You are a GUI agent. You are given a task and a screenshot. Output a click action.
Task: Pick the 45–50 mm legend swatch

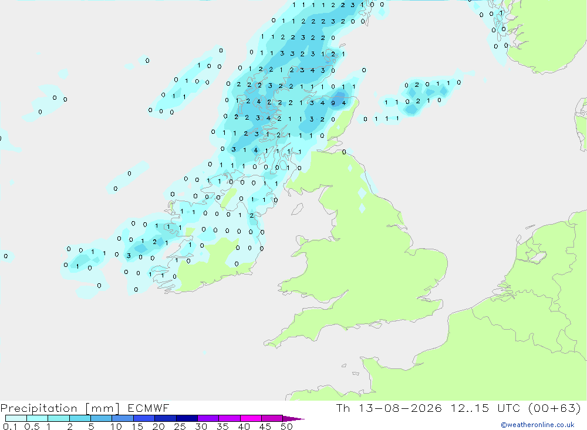pyautogui.click(x=272, y=418)
